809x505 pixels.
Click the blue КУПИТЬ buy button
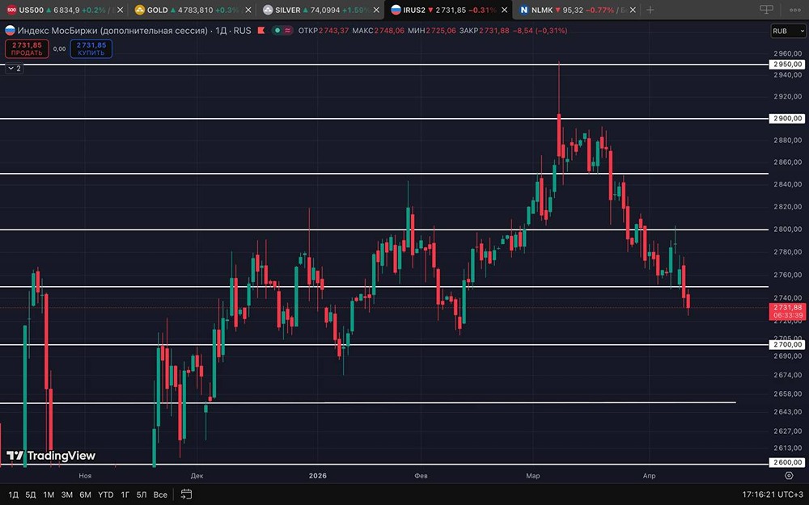pos(91,49)
